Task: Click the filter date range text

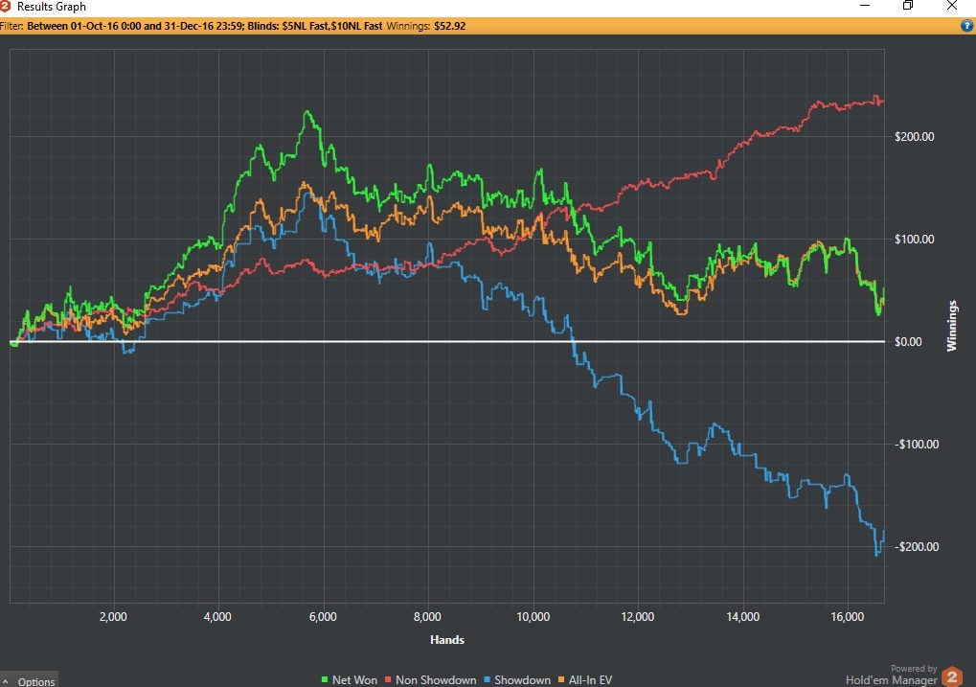Action: 135,26
